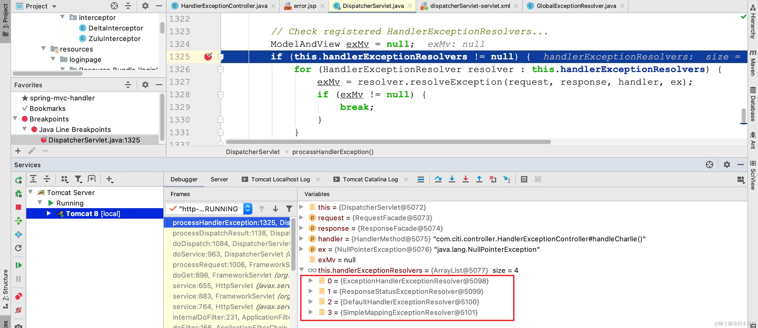
Task: Collapse the code fold marker at line 1326
Action: (x=221, y=69)
